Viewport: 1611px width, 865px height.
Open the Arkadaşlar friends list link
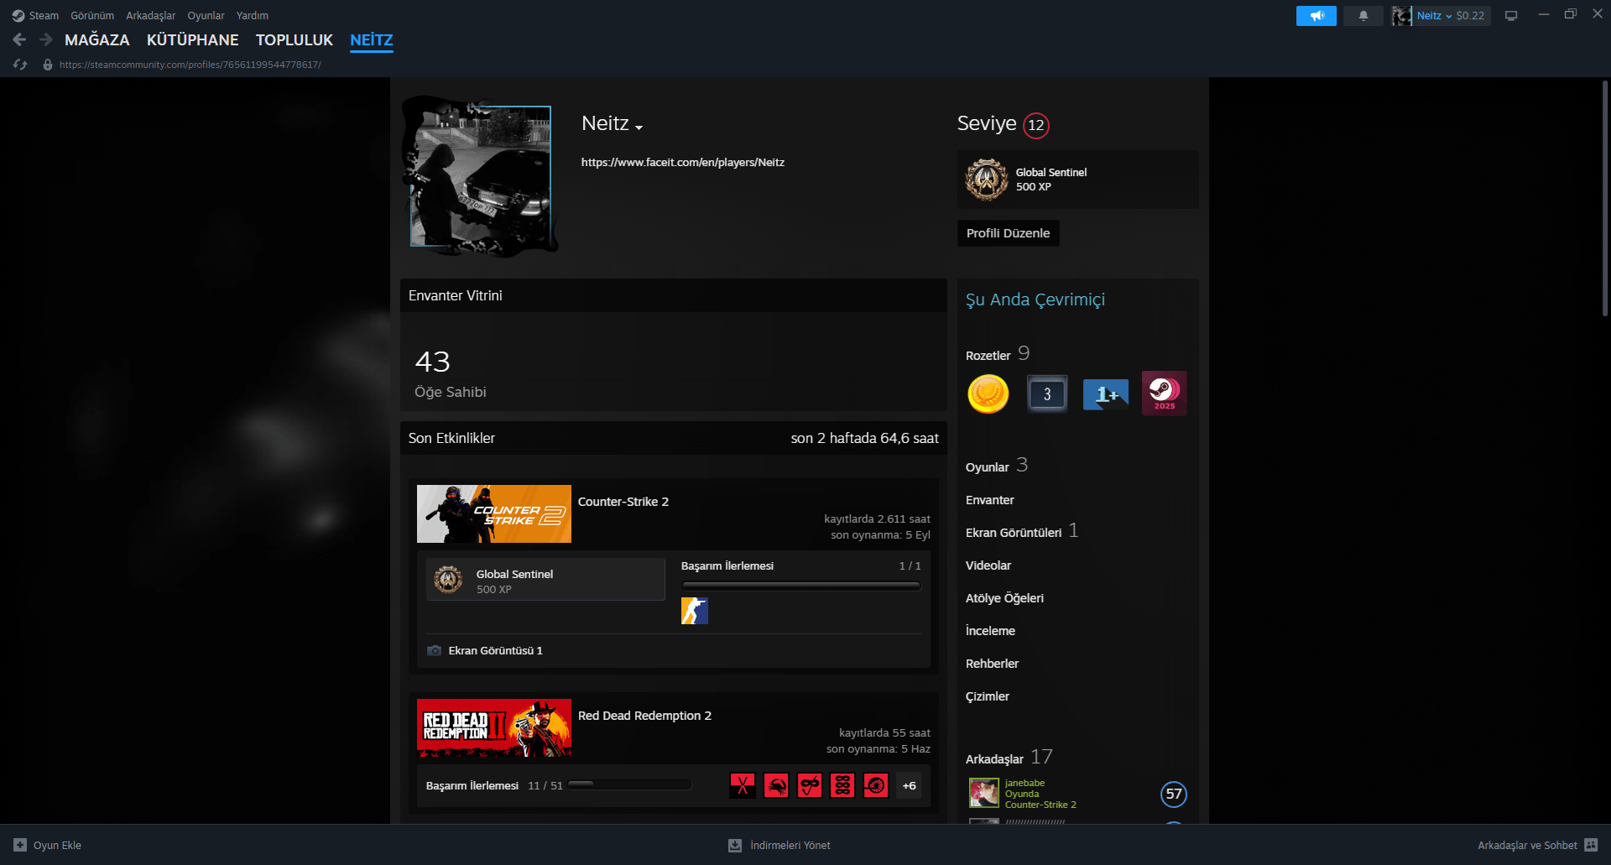pyautogui.click(x=994, y=759)
